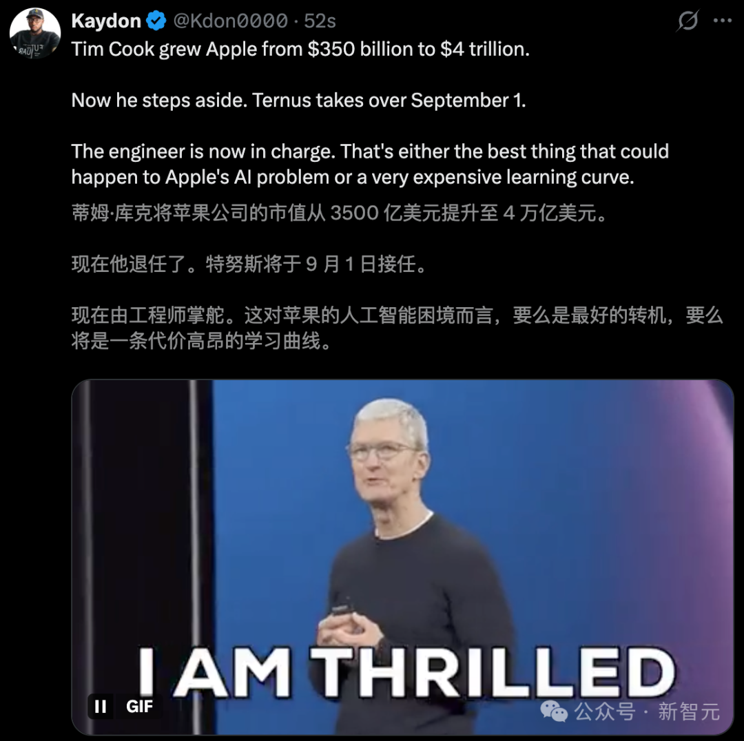Viewport: 744px width, 741px height.
Task: Click the "I AM THRILLED" caption text
Action: click(x=406, y=672)
